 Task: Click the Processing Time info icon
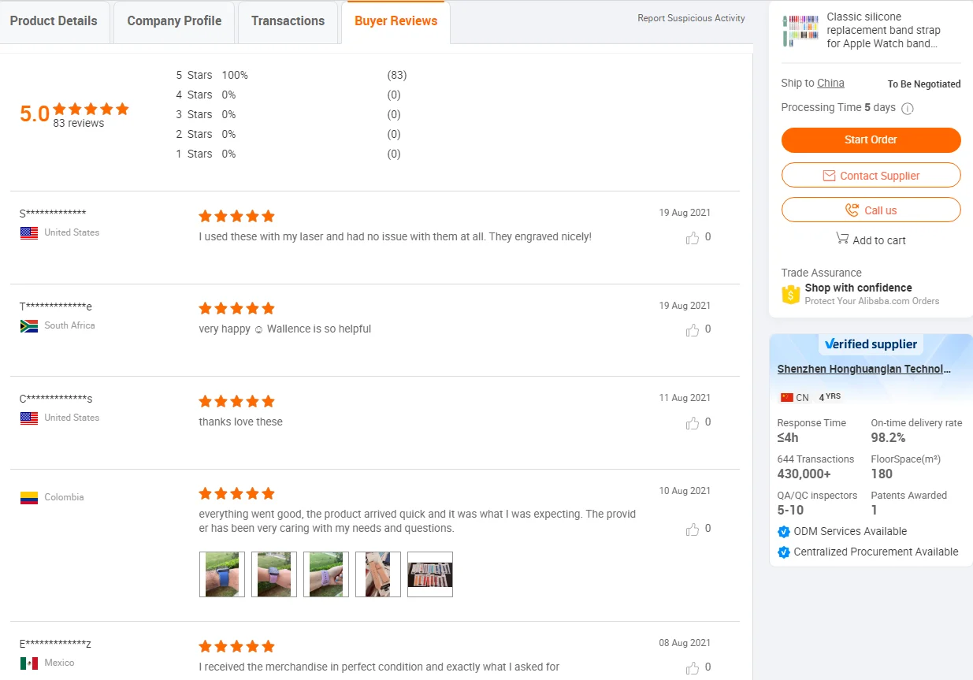coord(907,109)
